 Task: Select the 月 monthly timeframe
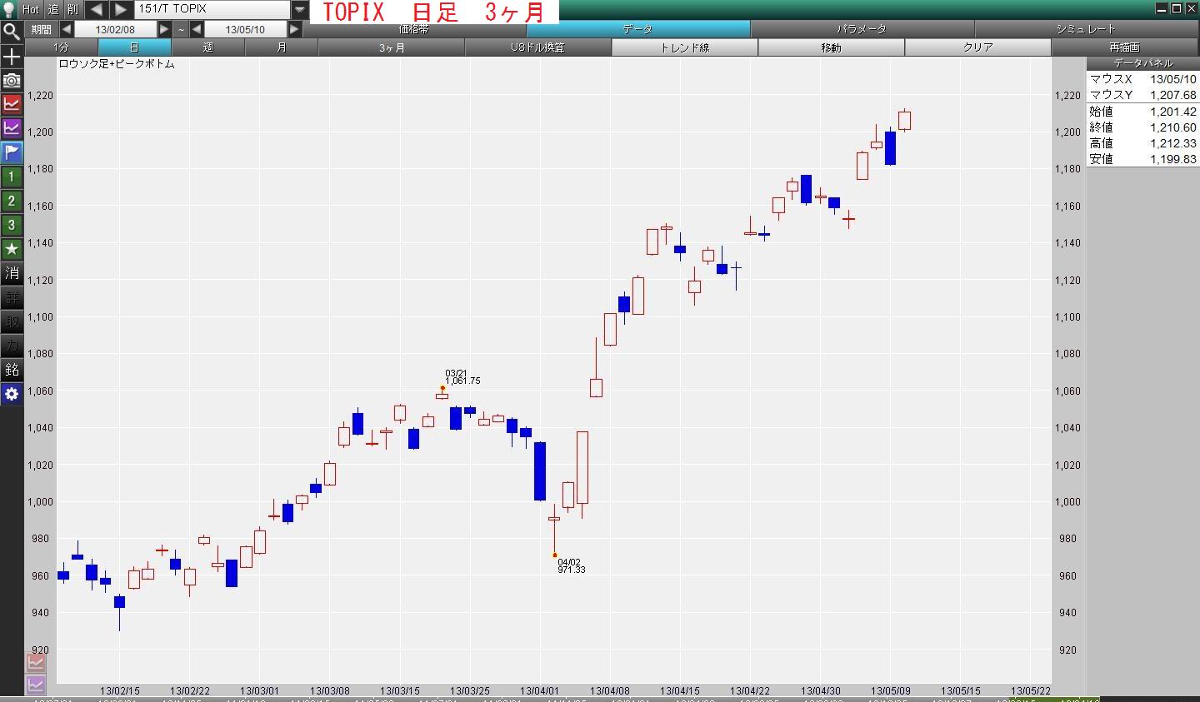click(x=282, y=47)
